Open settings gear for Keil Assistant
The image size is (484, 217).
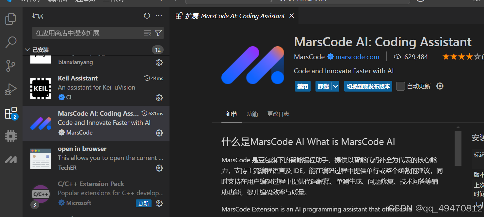159,97
